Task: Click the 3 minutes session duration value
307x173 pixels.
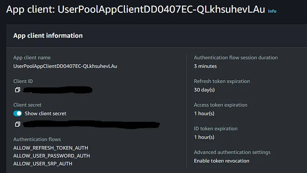Action: [205, 66]
